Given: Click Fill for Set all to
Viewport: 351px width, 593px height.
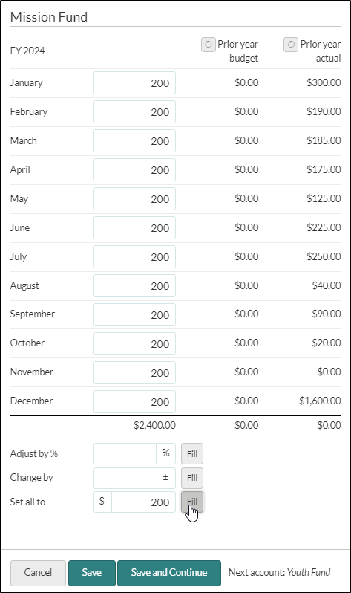Looking at the screenshot, I should (x=192, y=502).
